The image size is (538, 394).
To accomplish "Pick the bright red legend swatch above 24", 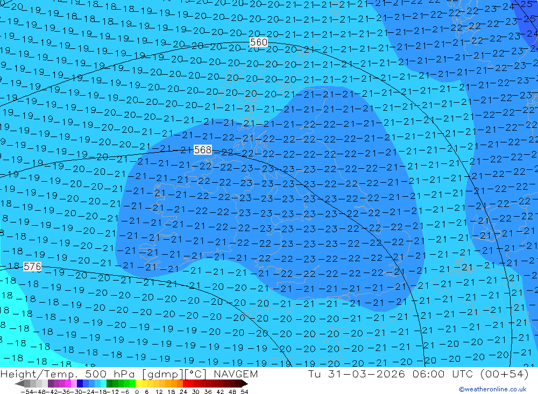I will tap(186, 384).
